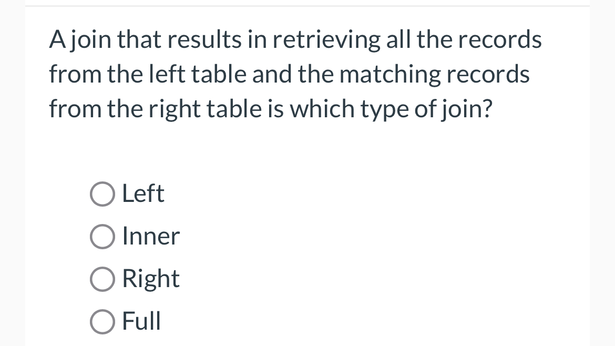Click the question text at the top
The image size is (615, 346).
[x=294, y=74]
